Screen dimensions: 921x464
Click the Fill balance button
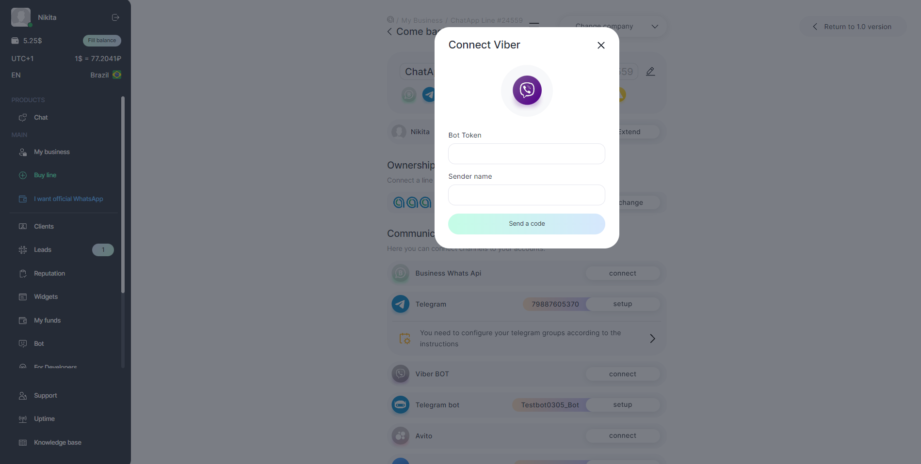pos(102,41)
